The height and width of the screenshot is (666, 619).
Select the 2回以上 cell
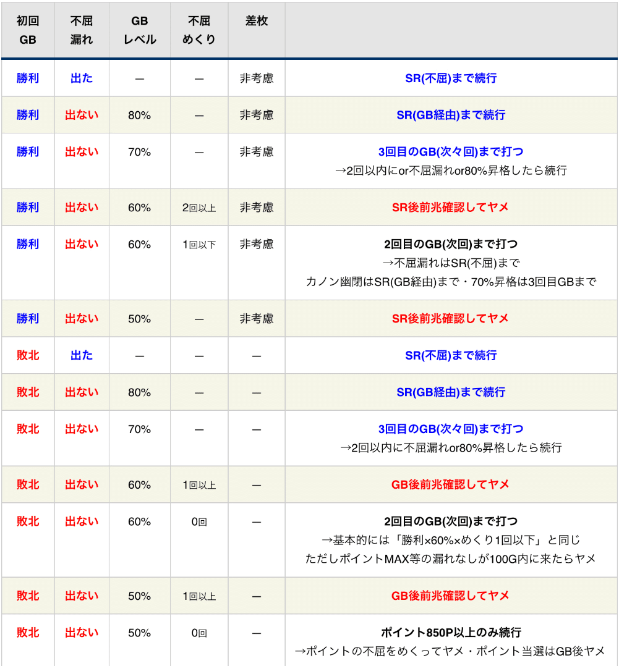tap(199, 208)
